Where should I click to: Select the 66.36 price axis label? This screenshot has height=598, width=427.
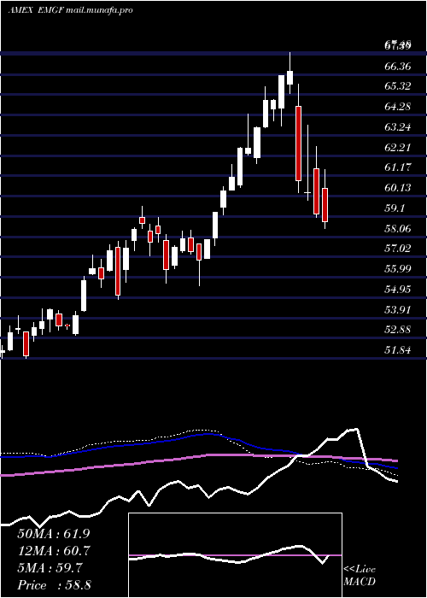[x=398, y=67]
